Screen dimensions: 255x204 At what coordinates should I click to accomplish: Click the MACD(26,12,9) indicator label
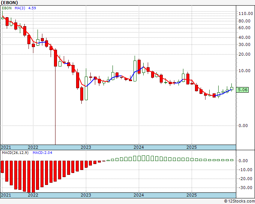tap(15, 153)
